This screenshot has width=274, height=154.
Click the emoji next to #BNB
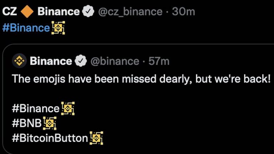pos(50,123)
